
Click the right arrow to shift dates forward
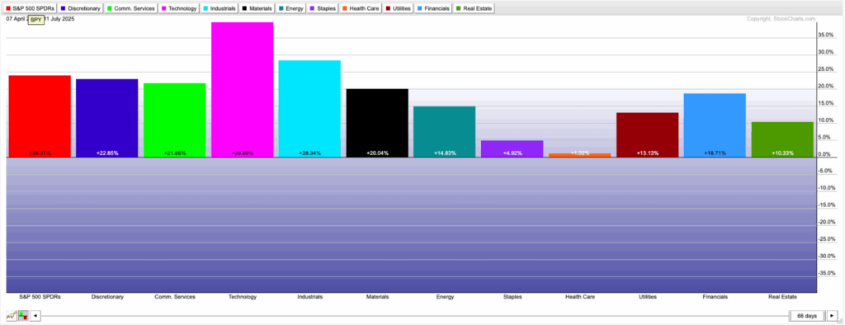(x=833, y=316)
